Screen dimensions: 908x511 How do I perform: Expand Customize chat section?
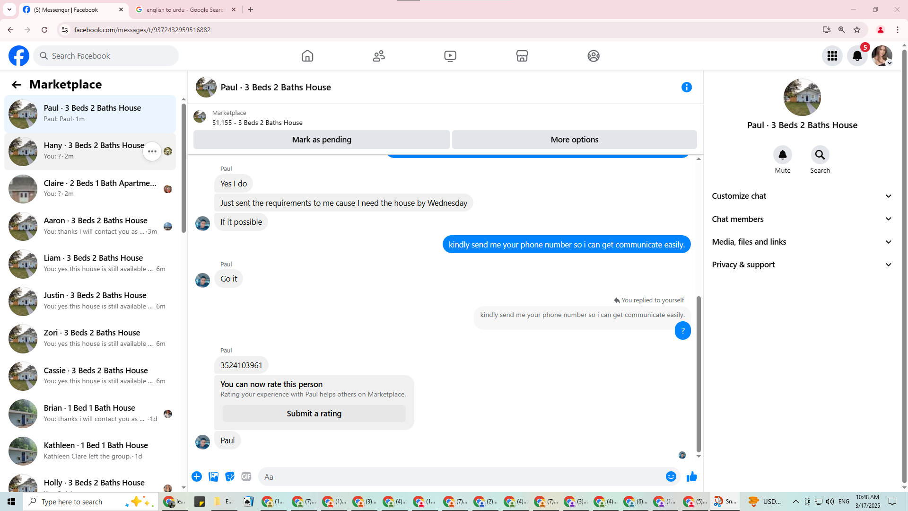[x=802, y=196]
